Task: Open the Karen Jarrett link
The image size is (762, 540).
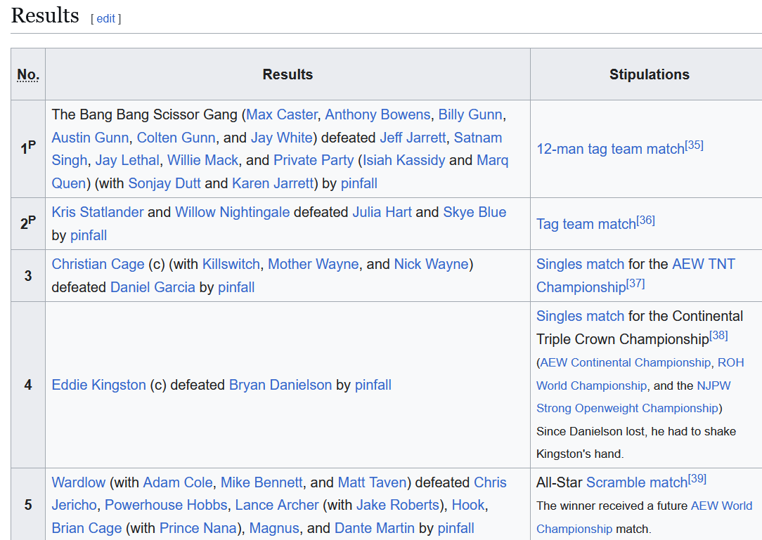Action: coord(273,183)
